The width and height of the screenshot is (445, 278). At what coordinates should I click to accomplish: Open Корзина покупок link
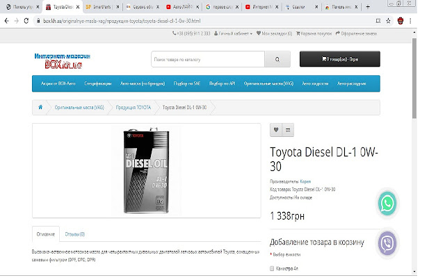[x=314, y=33]
